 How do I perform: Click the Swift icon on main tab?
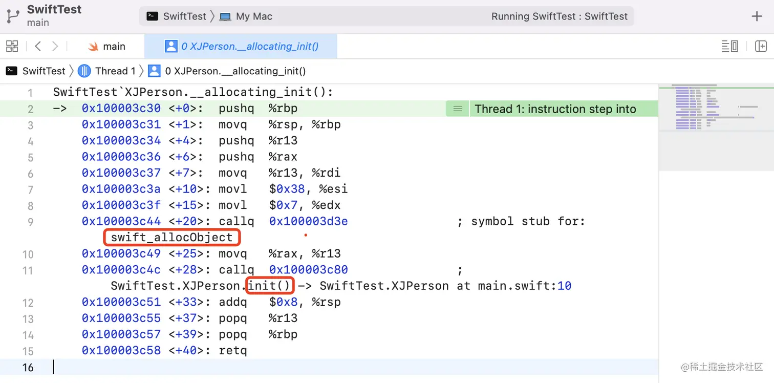click(x=93, y=47)
